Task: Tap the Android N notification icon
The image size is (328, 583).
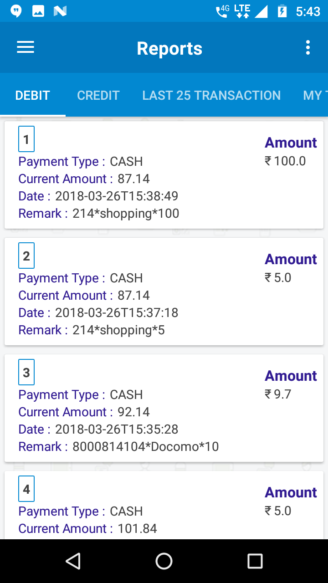Action: [x=60, y=11]
